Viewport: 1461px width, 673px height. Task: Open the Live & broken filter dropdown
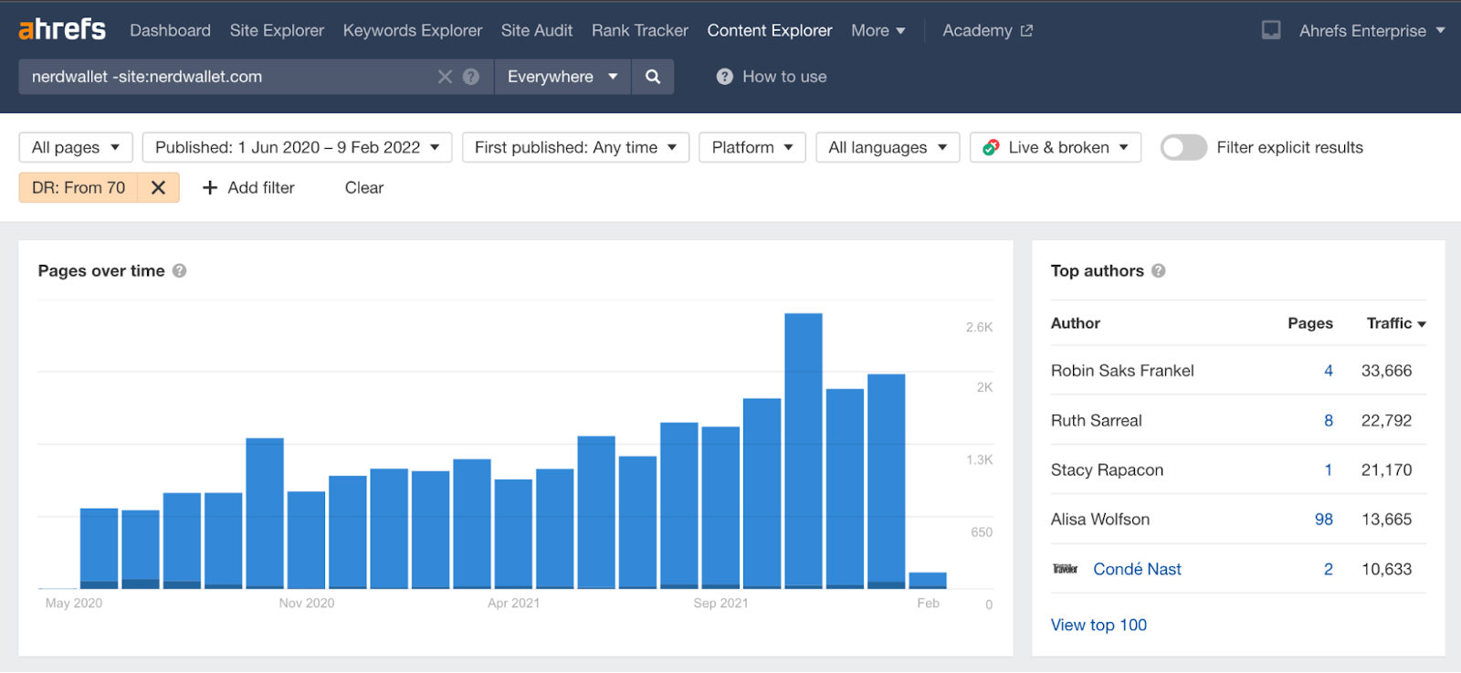pyautogui.click(x=1056, y=147)
